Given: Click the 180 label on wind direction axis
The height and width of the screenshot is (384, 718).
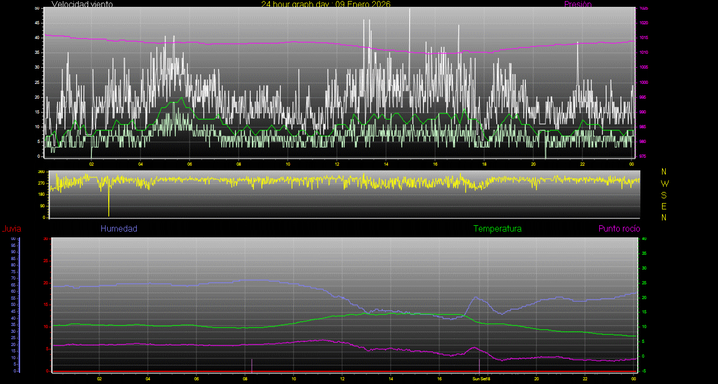Looking at the screenshot, I should coord(41,195).
